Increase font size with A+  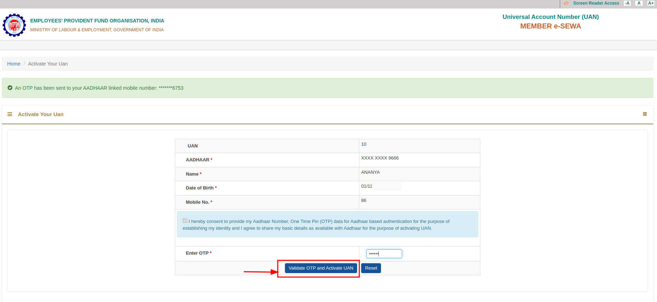click(x=651, y=3)
